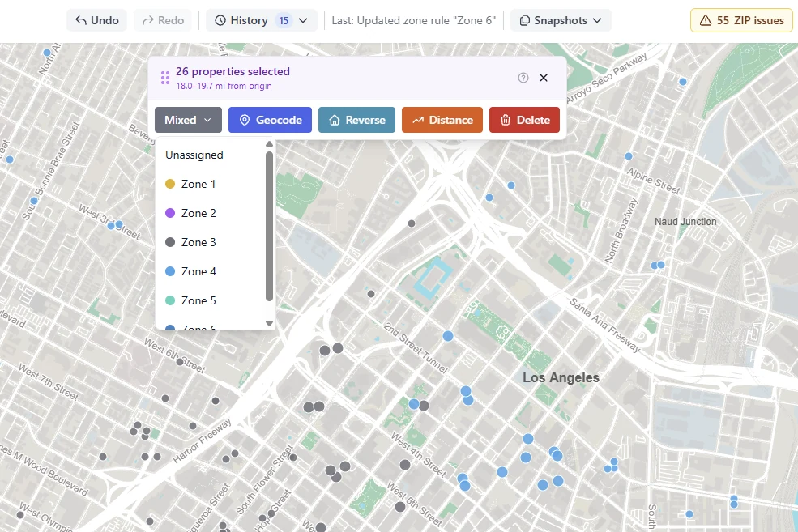Click the History chevron arrow
Image resolution: width=798 pixels, height=532 pixels.
click(303, 20)
